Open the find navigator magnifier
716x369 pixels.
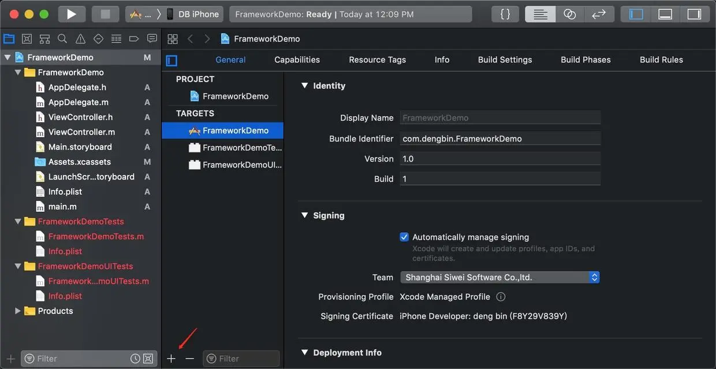[x=62, y=39]
